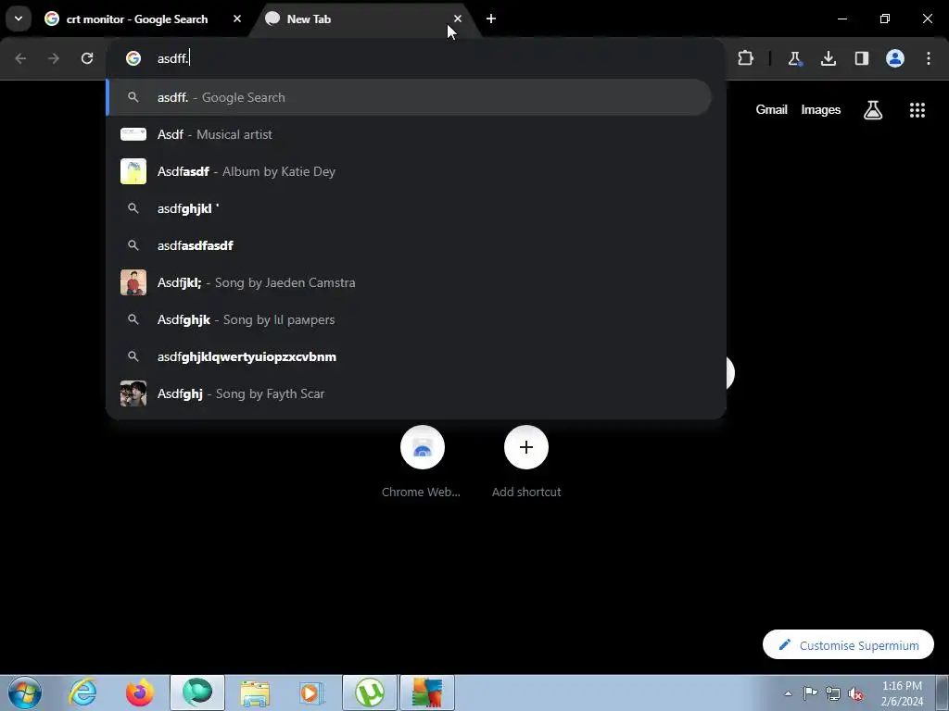
Task: Open the Supermium browser taskbar icon
Action: (x=197, y=692)
